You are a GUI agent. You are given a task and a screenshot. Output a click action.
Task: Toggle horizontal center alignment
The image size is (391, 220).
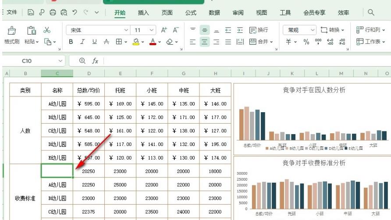(204, 42)
